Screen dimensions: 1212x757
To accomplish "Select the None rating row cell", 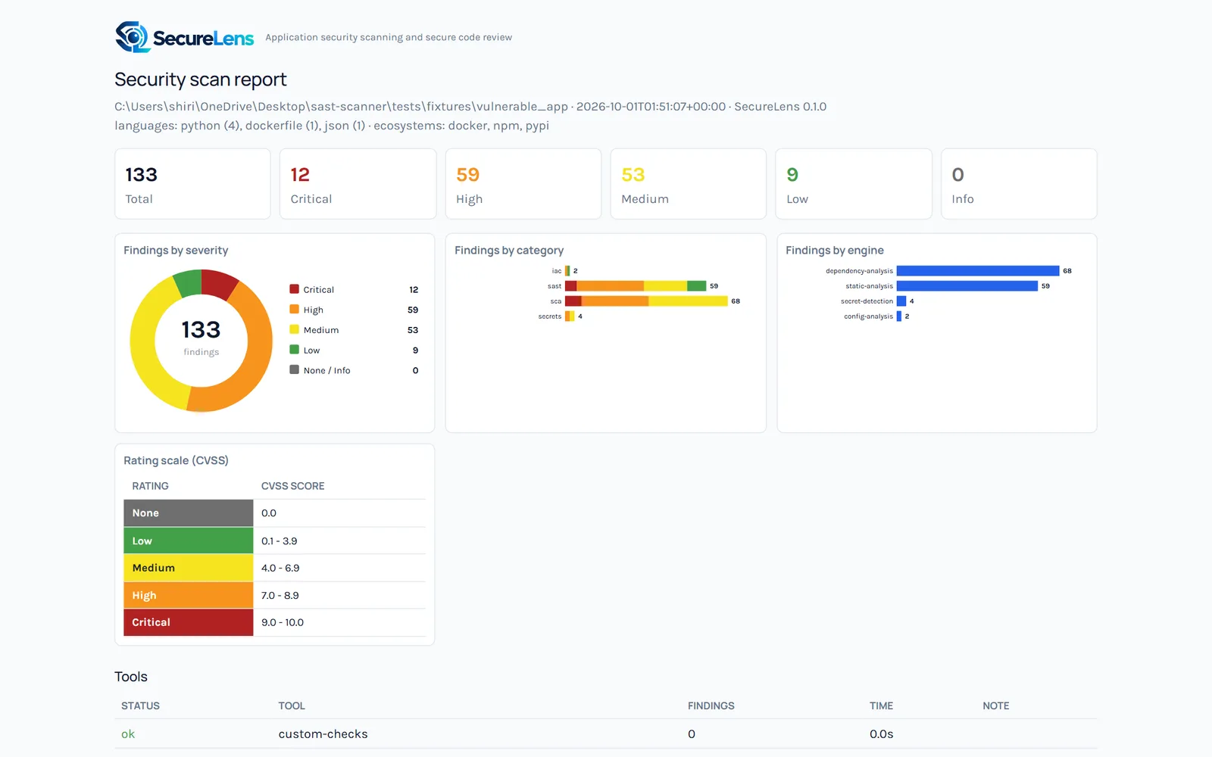I will (189, 512).
